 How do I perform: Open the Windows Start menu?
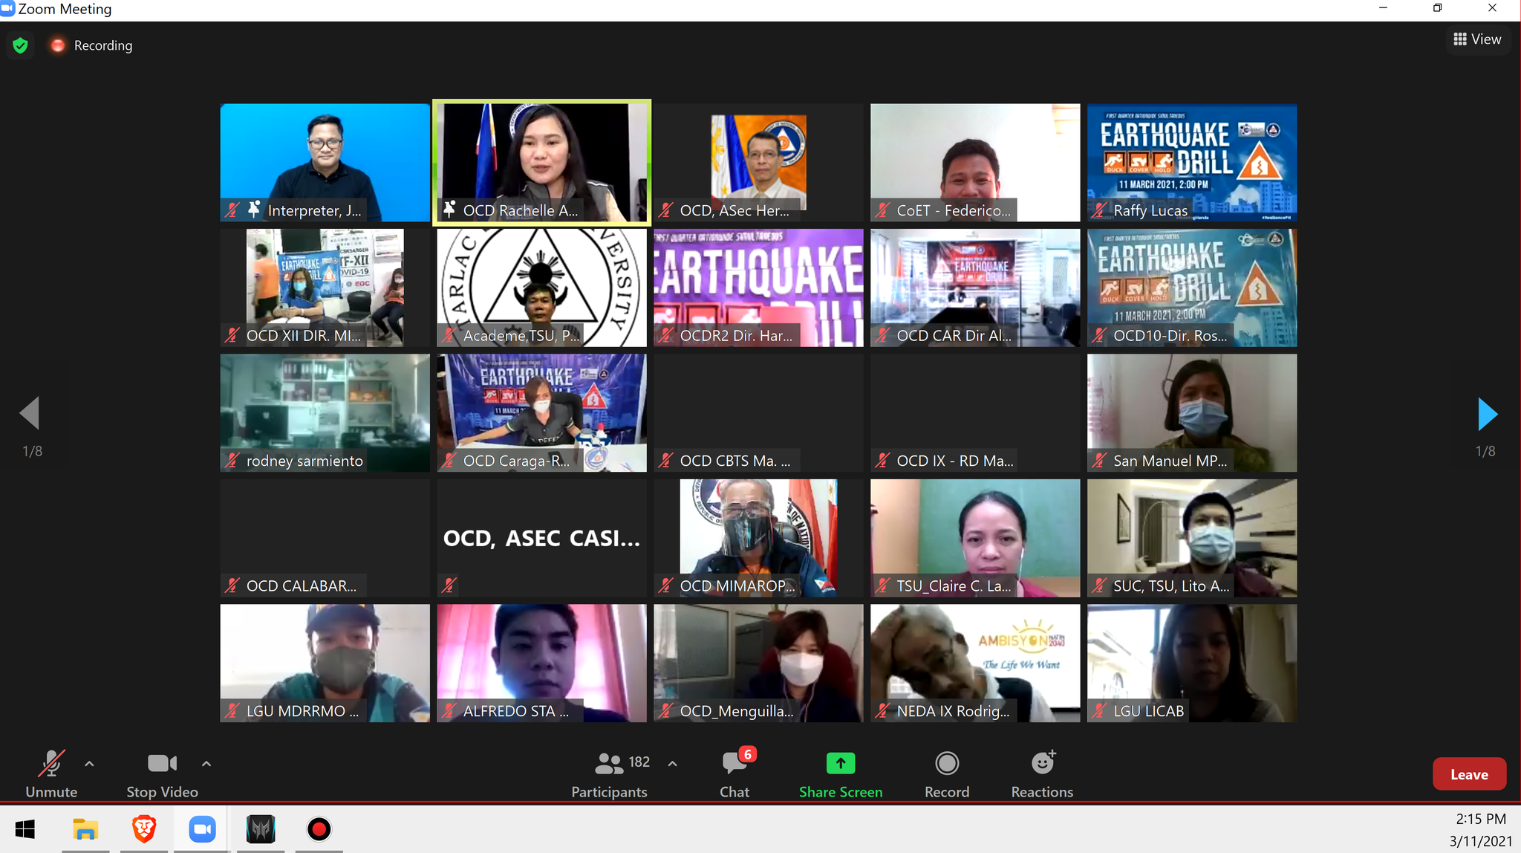(25, 829)
